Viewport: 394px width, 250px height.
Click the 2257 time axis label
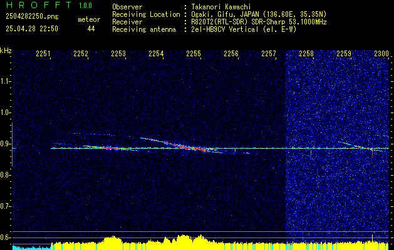point(269,53)
